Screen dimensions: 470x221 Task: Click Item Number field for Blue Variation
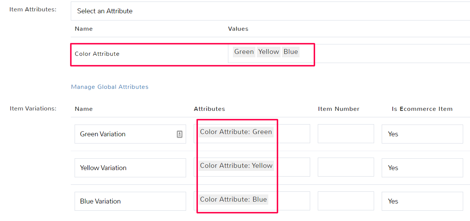(x=346, y=201)
